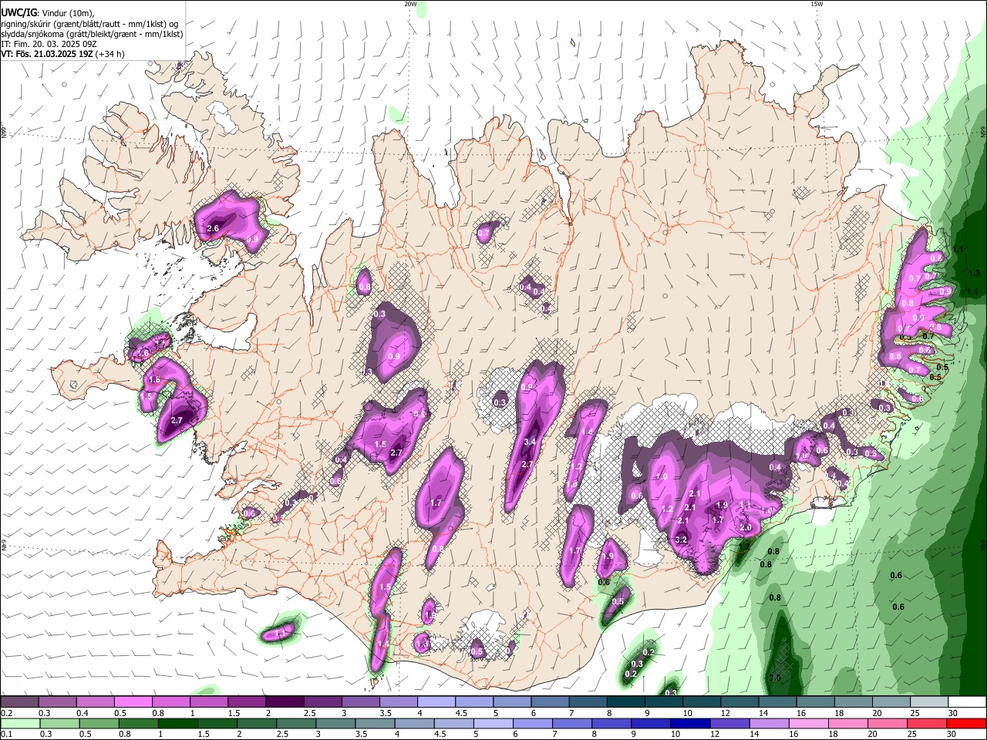Click the dark green swatch between 1 and 1.5
The width and height of the screenshot is (987, 740).
177,724
